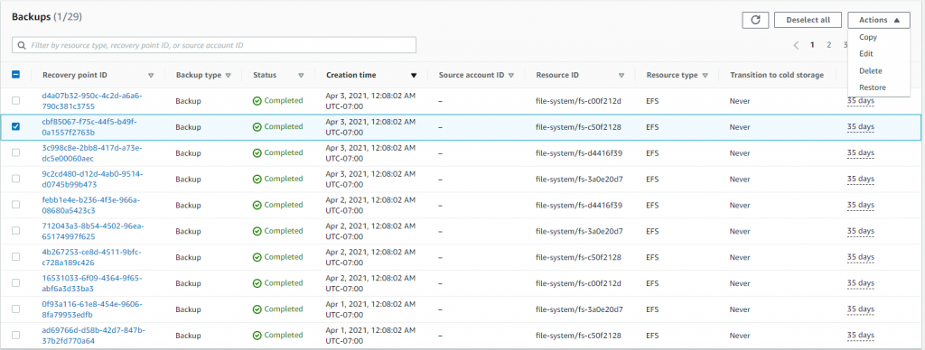Click Completed status icon for febb1e4e row
The width and height of the screenshot is (925, 350).
coord(257,205)
